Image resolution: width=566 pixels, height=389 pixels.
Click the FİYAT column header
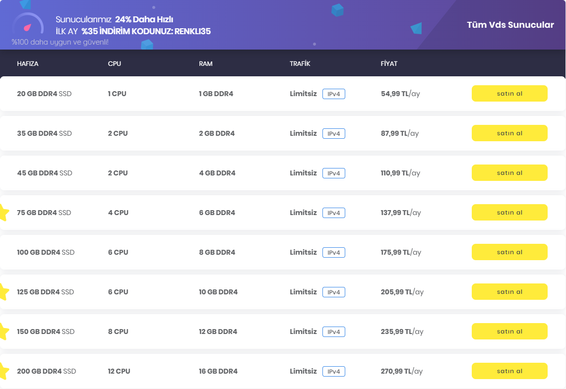coord(389,64)
